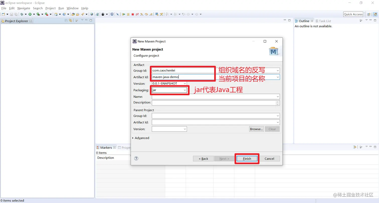Click the Browse... button

point(256,129)
